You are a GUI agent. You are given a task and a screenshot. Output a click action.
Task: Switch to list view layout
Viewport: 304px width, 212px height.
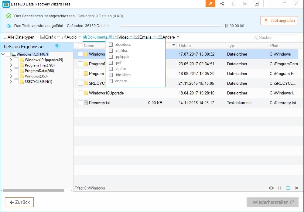[288, 188]
